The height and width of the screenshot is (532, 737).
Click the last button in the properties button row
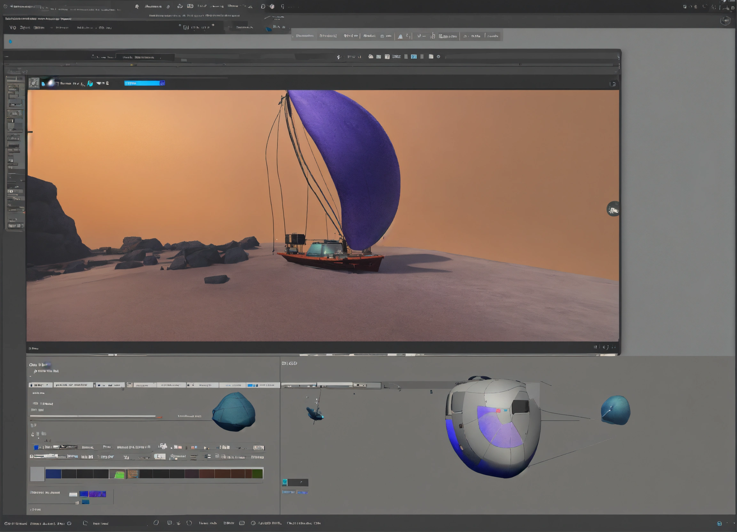tap(263, 385)
